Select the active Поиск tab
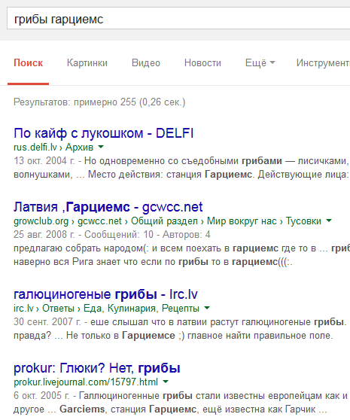 click(x=28, y=63)
